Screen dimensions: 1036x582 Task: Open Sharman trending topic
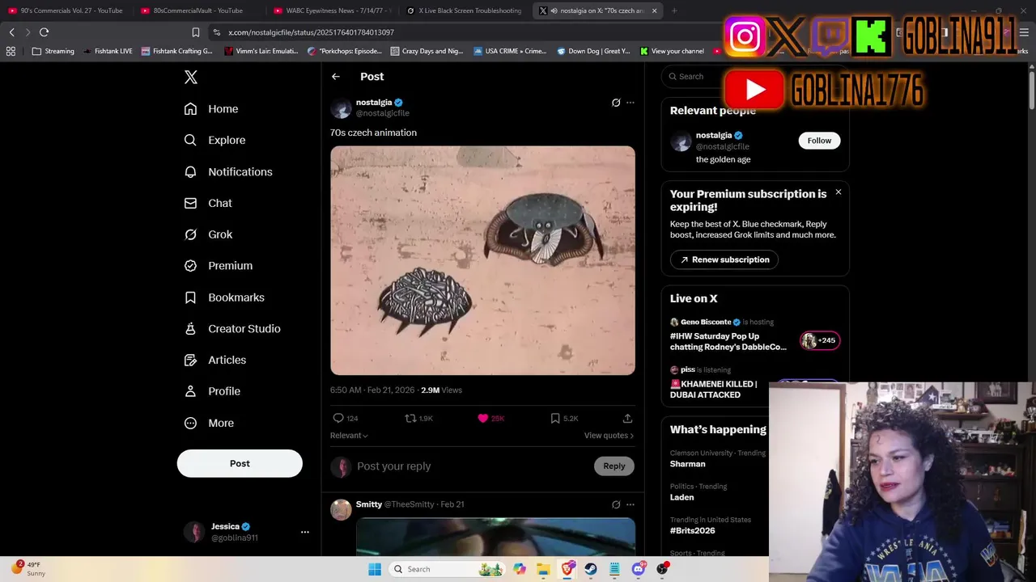click(x=688, y=464)
